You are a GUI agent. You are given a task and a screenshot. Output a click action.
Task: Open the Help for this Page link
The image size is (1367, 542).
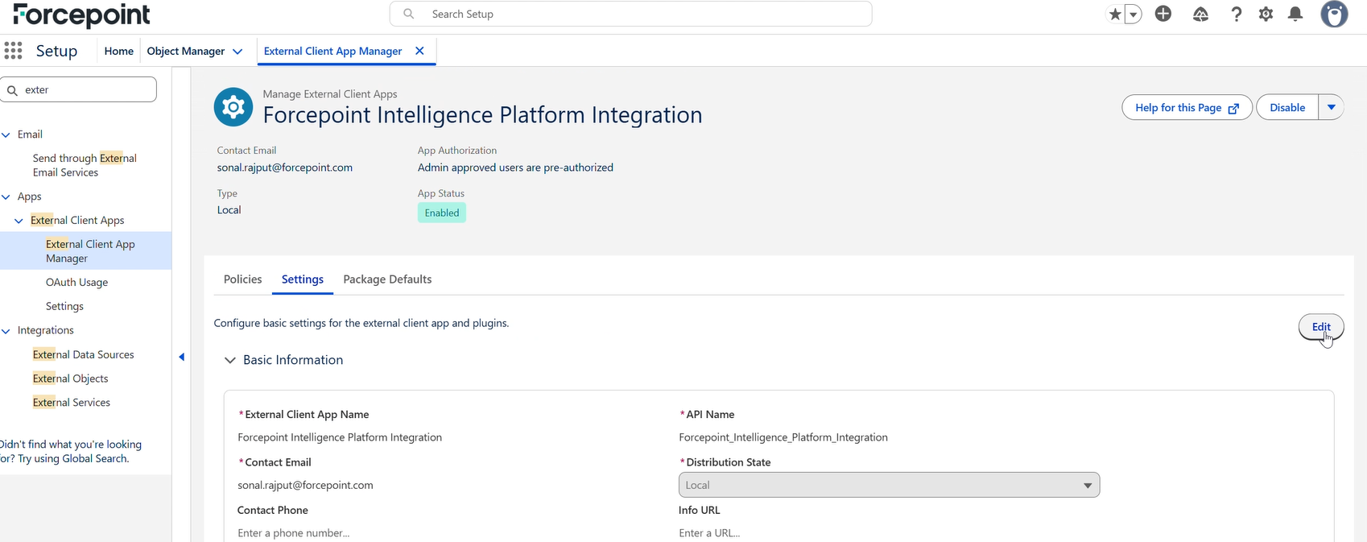tap(1187, 107)
